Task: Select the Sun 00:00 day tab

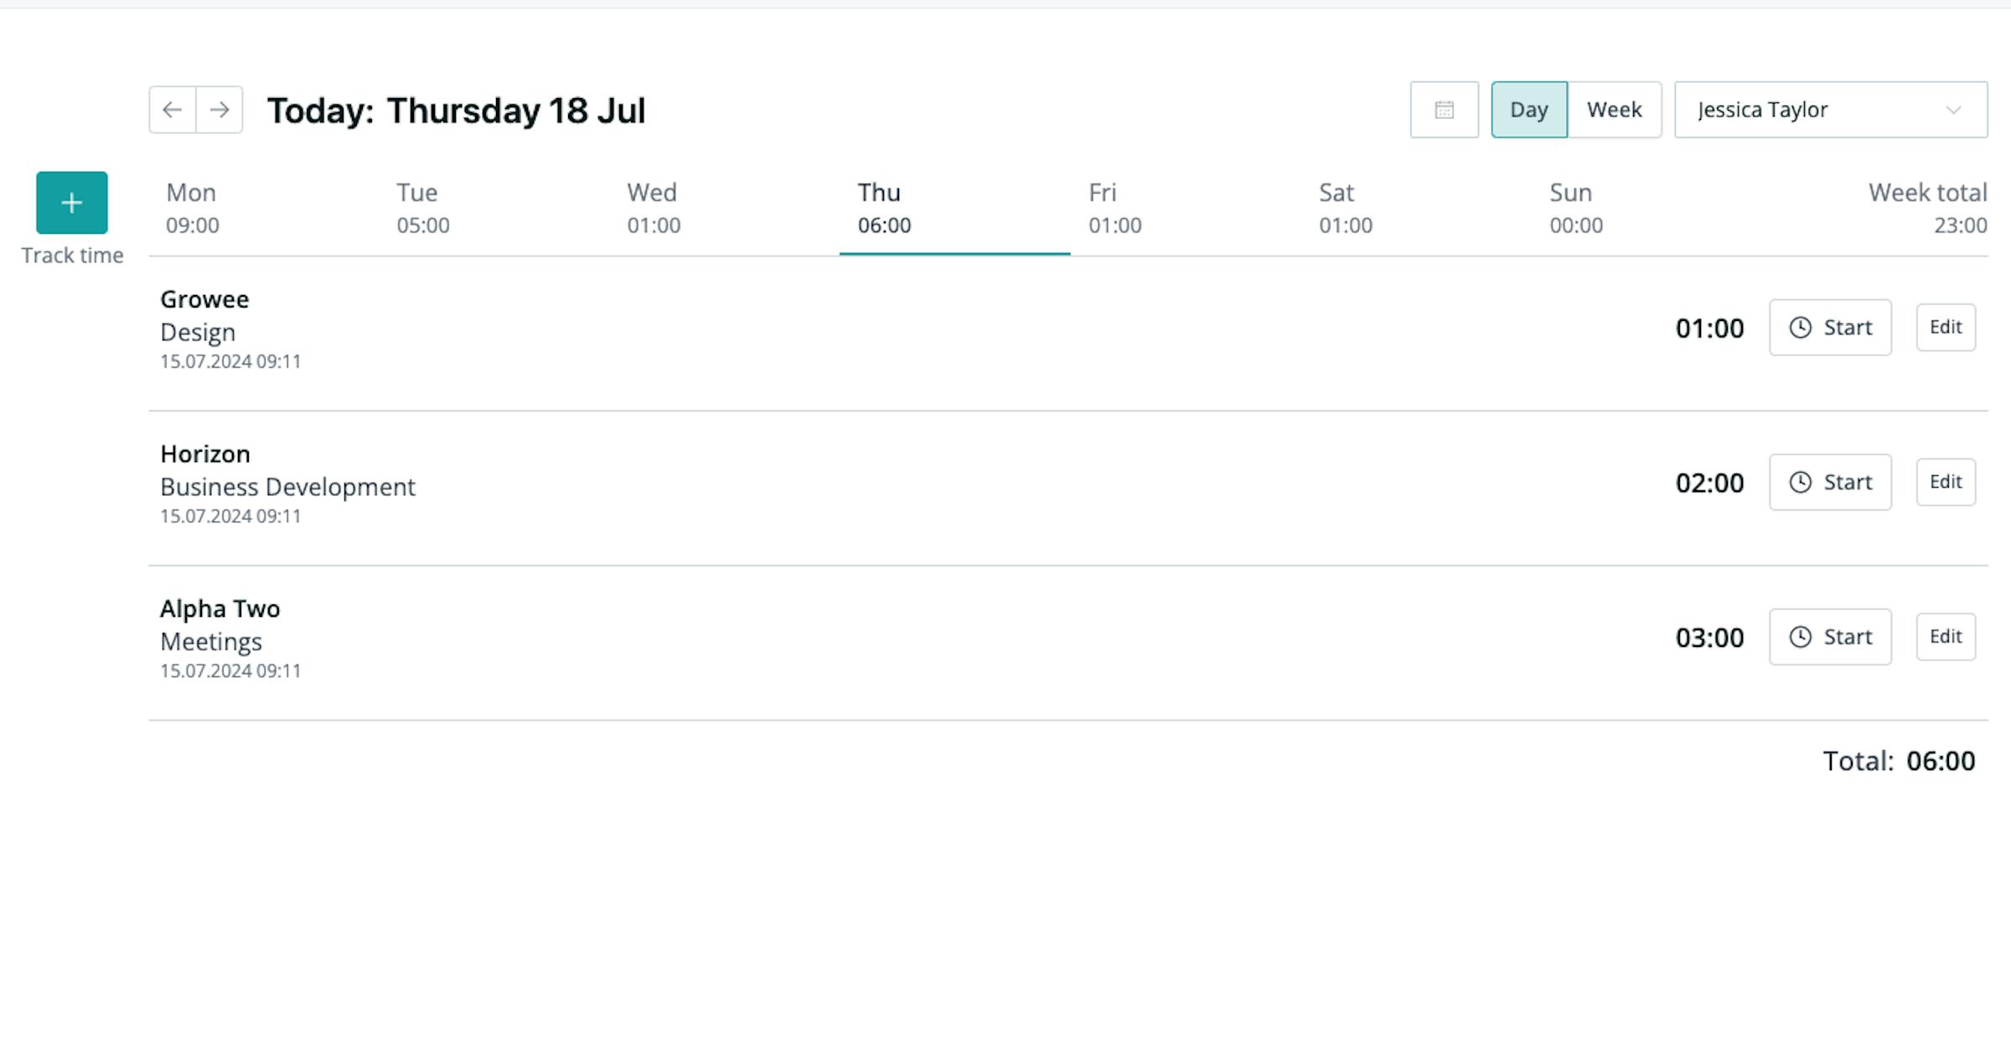Action: click(1647, 210)
